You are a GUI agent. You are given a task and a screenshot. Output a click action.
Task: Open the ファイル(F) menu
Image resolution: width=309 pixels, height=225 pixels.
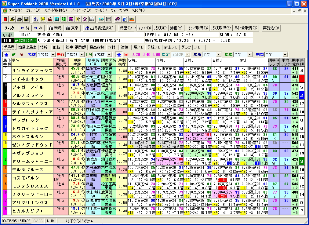(x=16, y=11)
